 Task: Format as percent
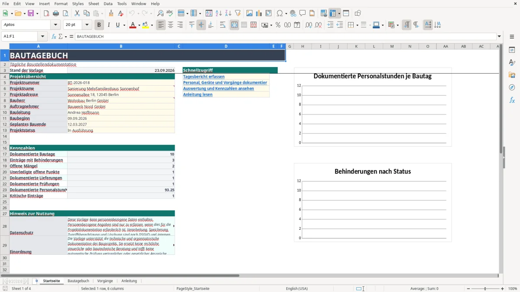point(278,25)
